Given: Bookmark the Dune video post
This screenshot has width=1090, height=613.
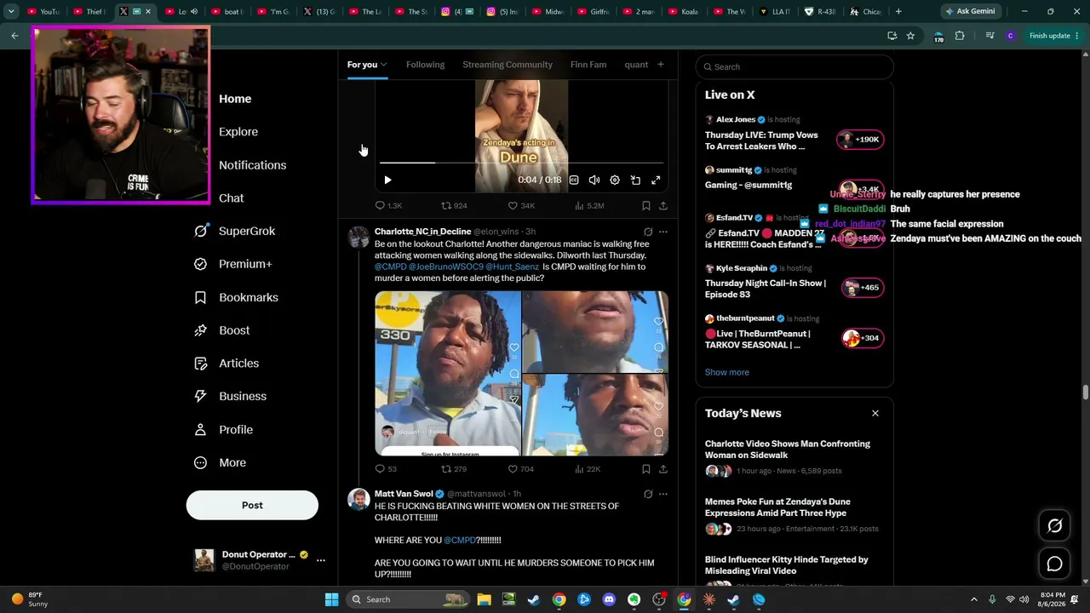Looking at the screenshot, I should tap(645, 205).
